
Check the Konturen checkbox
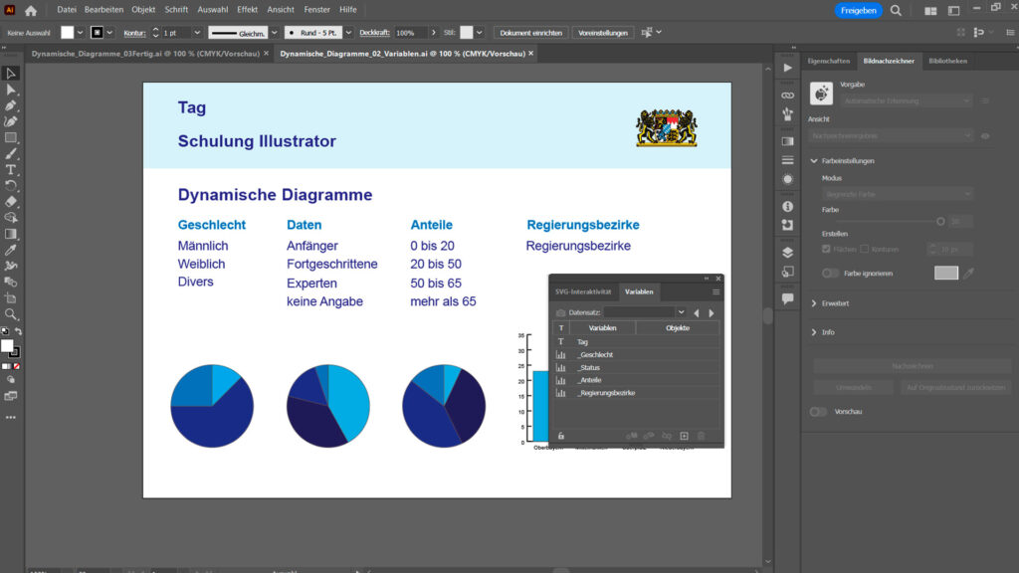coord(865,249)
